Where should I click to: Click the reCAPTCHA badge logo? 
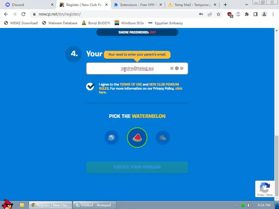(265, 188)
